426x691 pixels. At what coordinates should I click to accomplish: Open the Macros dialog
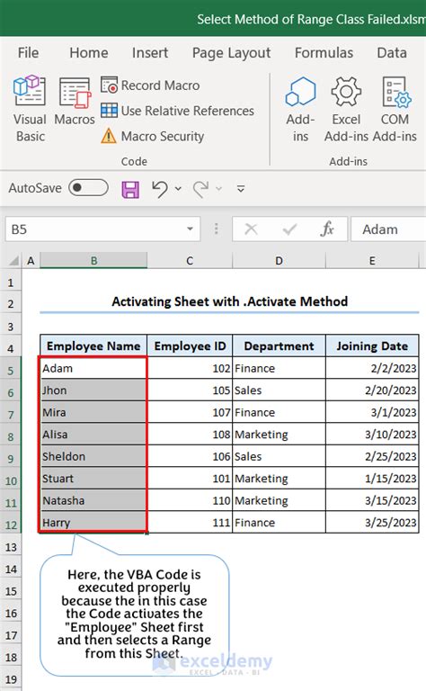pos(75,103)
